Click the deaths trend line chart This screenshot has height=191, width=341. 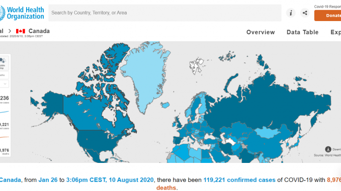(x=5, y=137)
